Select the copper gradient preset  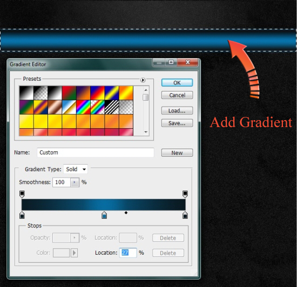55,107
